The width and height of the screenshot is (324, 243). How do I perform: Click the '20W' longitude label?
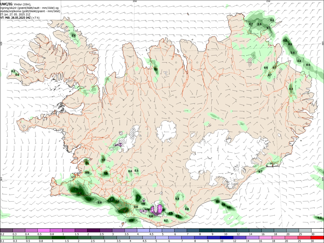(x=135, y=1)
